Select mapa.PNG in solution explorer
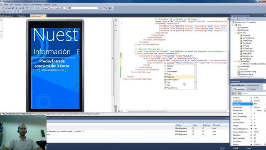The width and height of the screenshot is (266, 150). [x=247, y=53]
